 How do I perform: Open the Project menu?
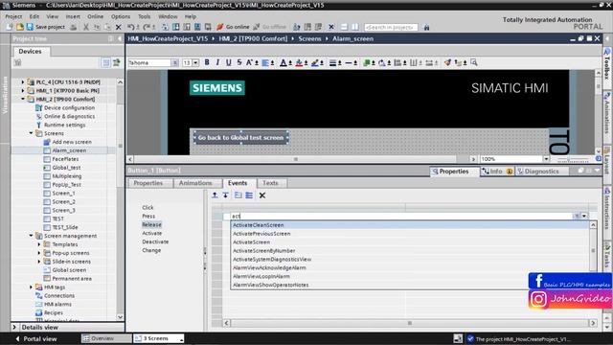13,16
